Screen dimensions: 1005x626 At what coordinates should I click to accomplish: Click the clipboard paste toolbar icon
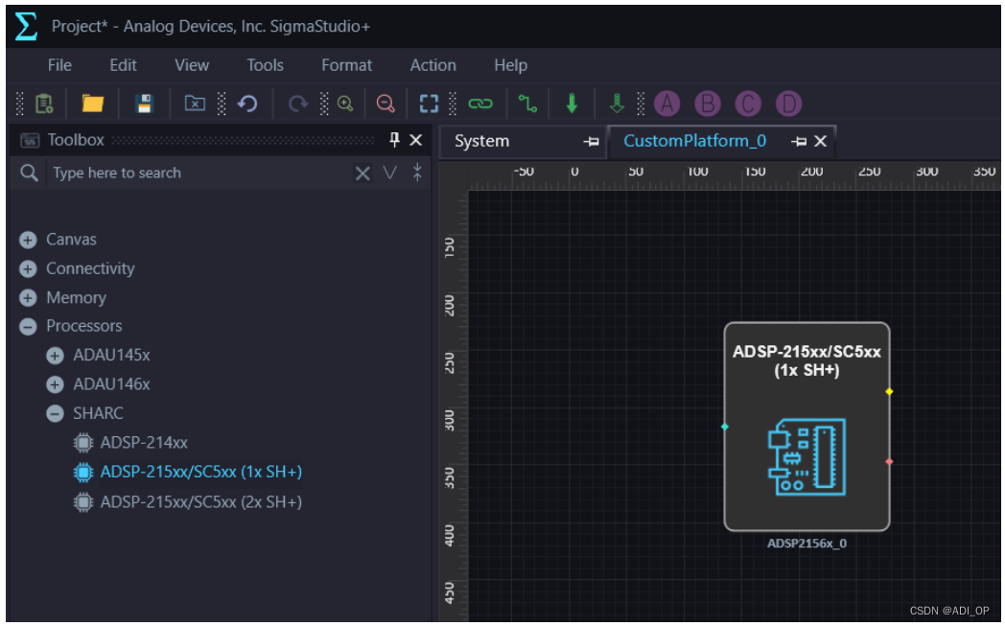44,104
